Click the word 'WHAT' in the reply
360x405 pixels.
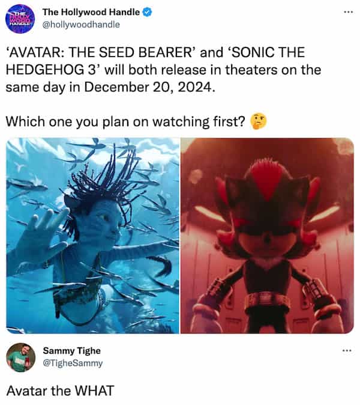coord(93,390)
